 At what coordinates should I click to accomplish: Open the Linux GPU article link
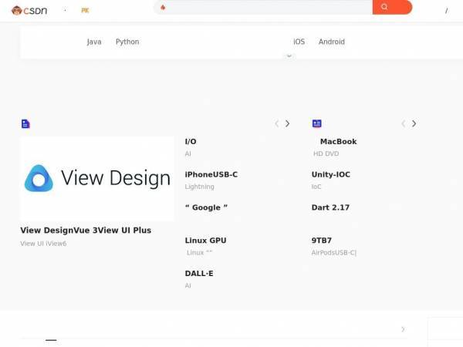(x=205, y=240)
